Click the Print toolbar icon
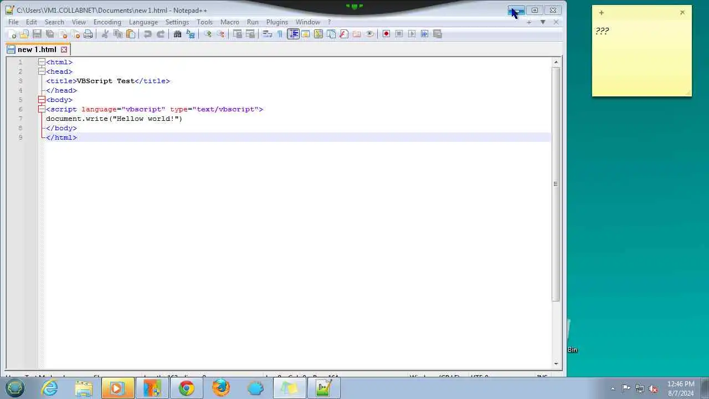This screenshot has width=709, height=399. coord(88,34)
